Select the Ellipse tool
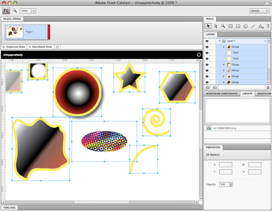The width and height of the screenshot is (272, 211). click(x=245, y=26)
